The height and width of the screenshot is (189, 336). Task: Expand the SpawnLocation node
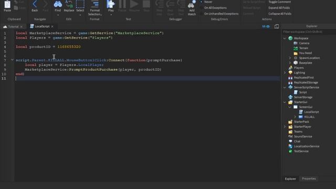(290, 58)
